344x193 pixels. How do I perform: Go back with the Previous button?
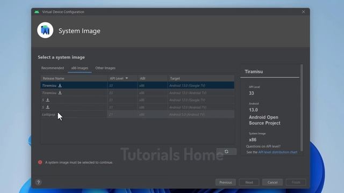pos(226,182)
